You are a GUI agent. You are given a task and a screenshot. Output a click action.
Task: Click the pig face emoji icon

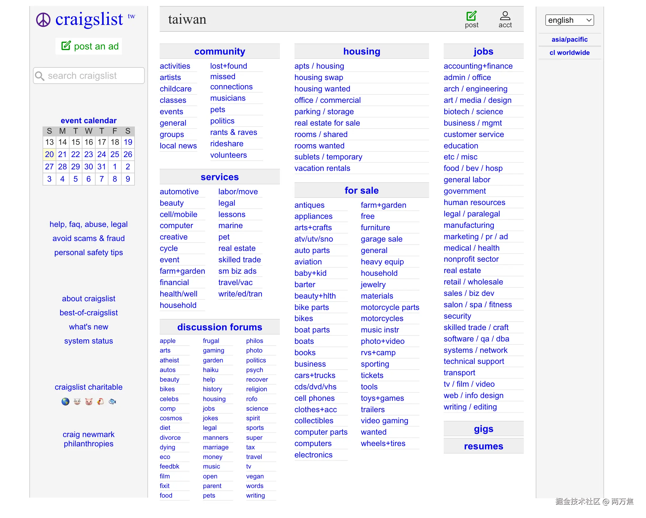89,401
